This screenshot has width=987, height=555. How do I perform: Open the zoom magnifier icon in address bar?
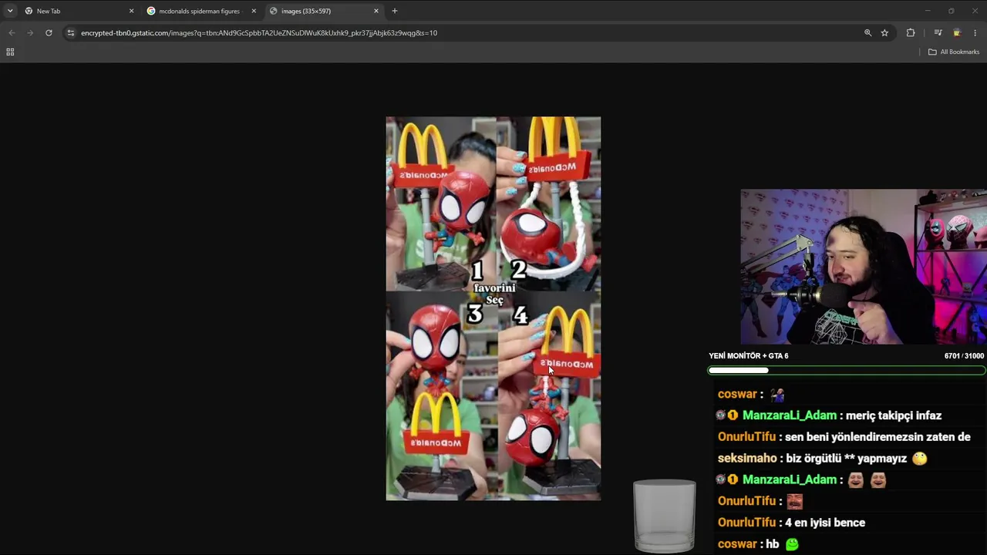[867, 33]
